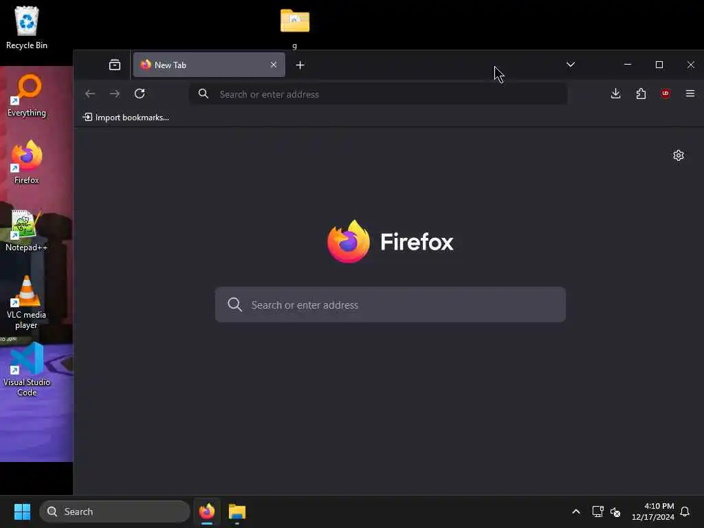Viewport: 704px width, 528px height.
Task: Open new tab personalize gear
Action: click(679, 155)
